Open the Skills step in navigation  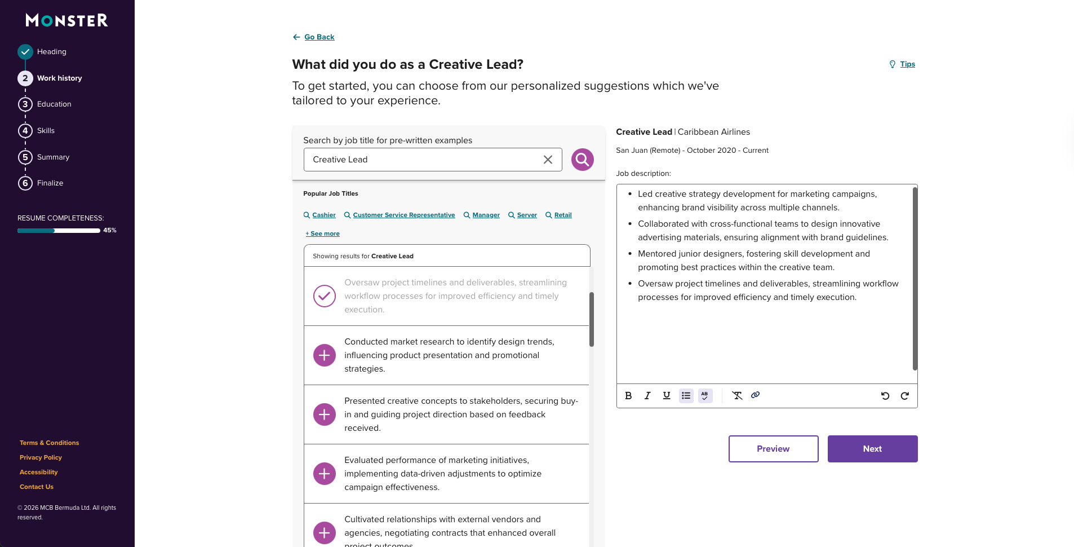click(45, 130)
